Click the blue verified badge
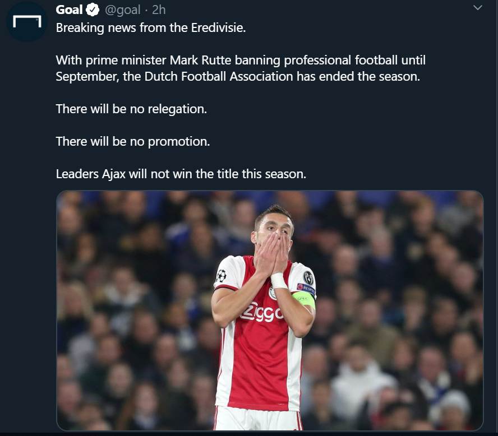 (x=94, y=10)
